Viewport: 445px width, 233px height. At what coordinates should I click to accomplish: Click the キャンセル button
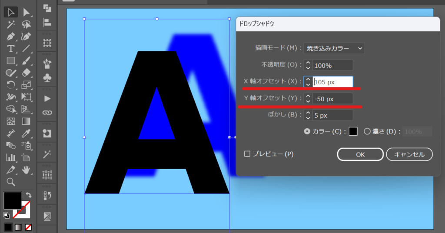(409, 154)
